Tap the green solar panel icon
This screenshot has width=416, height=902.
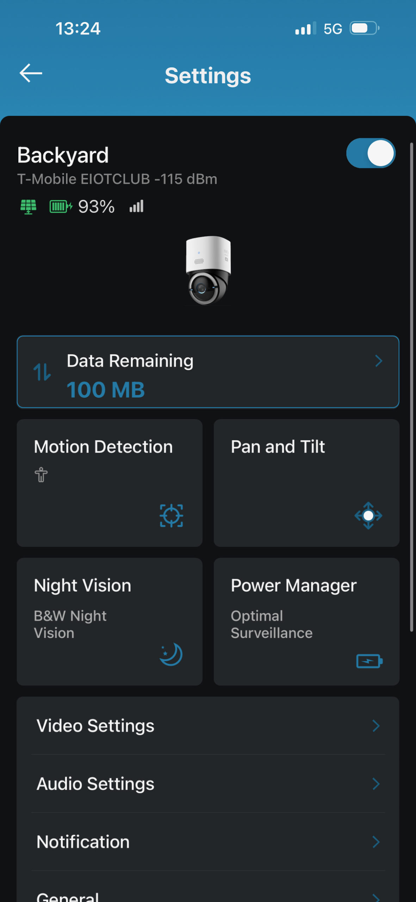28,206
